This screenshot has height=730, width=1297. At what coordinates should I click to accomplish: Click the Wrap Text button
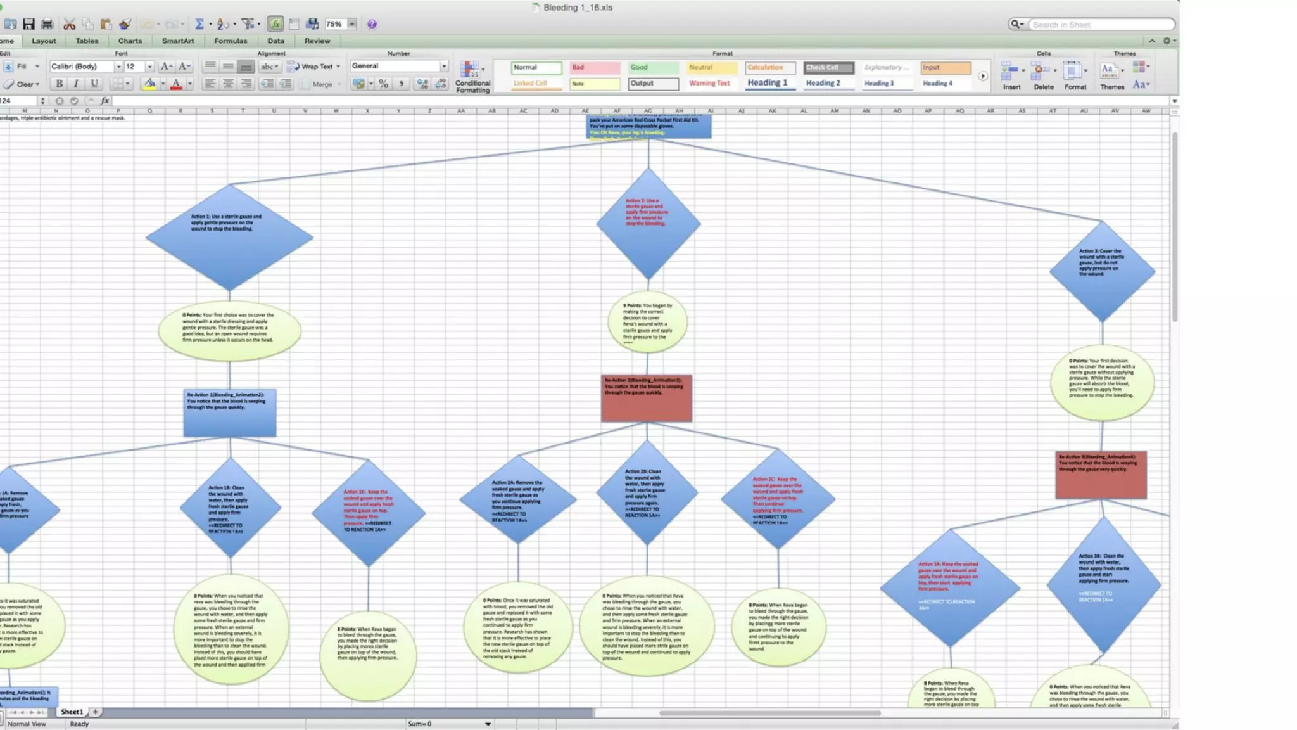click(314, 67)
